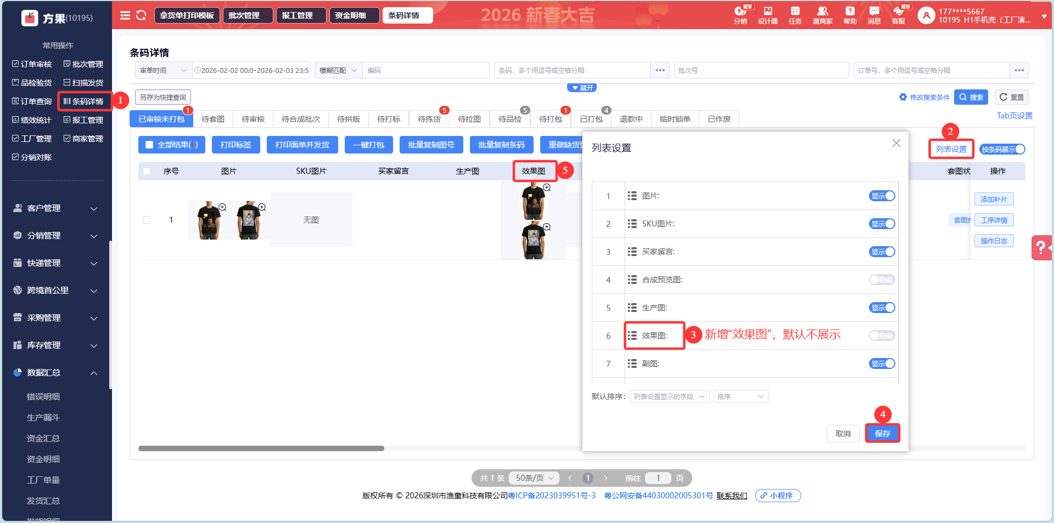Open the 分销 icon in the header
This screenshot has width=1054, height=523.
click(740, 15)
